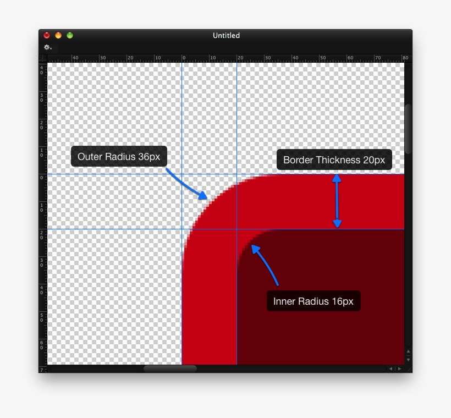
Task: Click the scroll left arrow
Action: pyautogui.click(x=391, y=369)
